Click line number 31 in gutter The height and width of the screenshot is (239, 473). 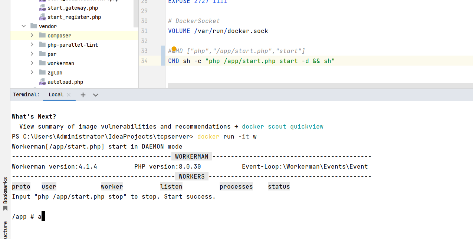point(144,31)
